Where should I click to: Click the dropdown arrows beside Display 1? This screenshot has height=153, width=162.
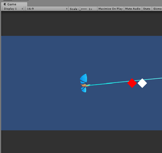click(x=22, y=9)
